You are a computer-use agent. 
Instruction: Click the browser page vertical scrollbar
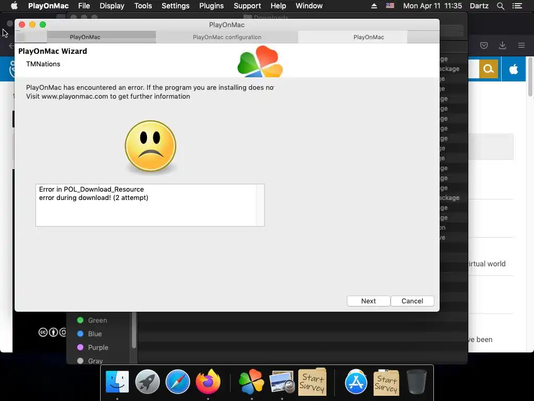pyautogui.click(x=530, y=77)
